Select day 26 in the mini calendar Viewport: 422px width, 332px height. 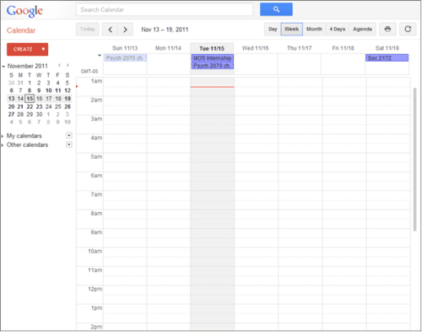coord(68,106)
